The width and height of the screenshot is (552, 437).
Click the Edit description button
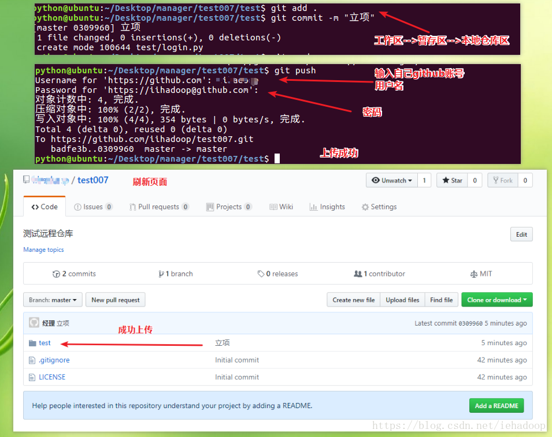coord(521,234)
